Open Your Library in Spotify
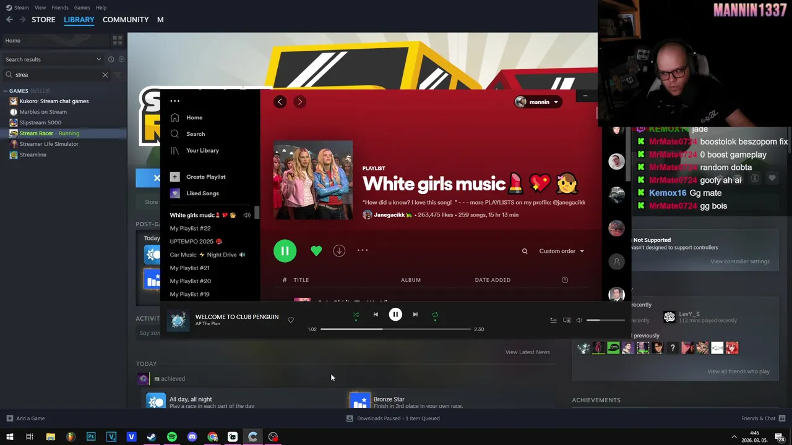The height and width of the screenshot is (445, 792). [x=202, y=151]
